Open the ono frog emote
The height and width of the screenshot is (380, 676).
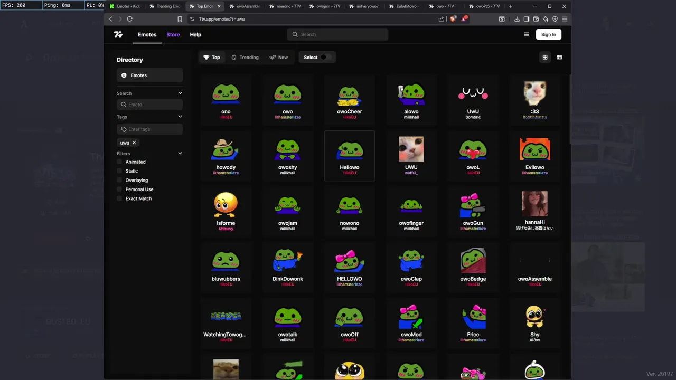(x=226, y=100)
